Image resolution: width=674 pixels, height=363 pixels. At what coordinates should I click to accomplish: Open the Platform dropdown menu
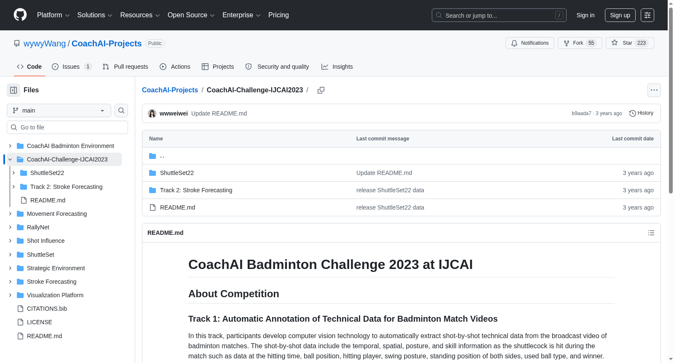53,15
